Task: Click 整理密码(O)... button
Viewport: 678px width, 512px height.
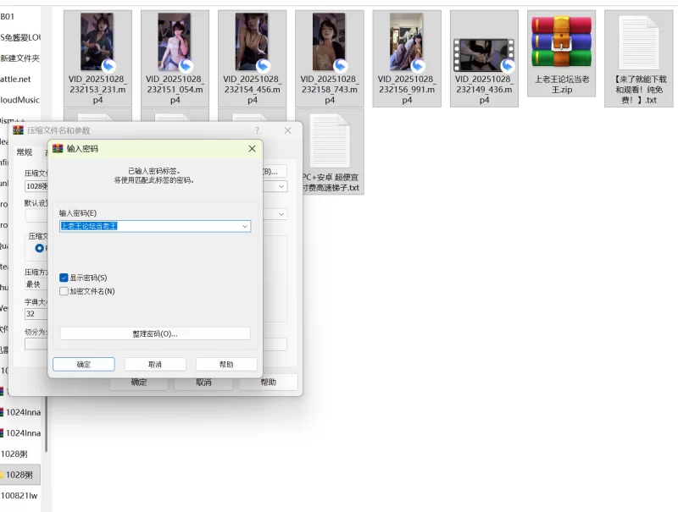Action: [x=155, y=333]
